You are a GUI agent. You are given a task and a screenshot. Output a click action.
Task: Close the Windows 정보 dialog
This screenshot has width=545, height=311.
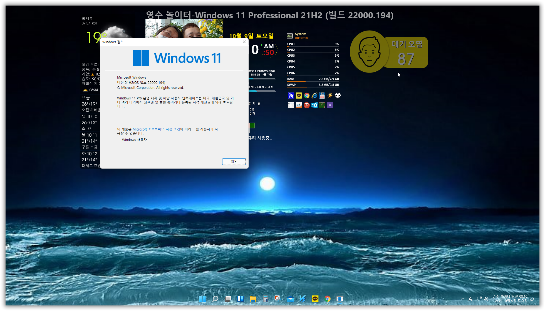pos(244,42)
